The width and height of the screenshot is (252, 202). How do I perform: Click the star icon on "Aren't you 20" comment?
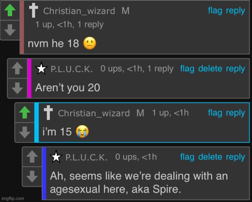(x=41, y=68)
